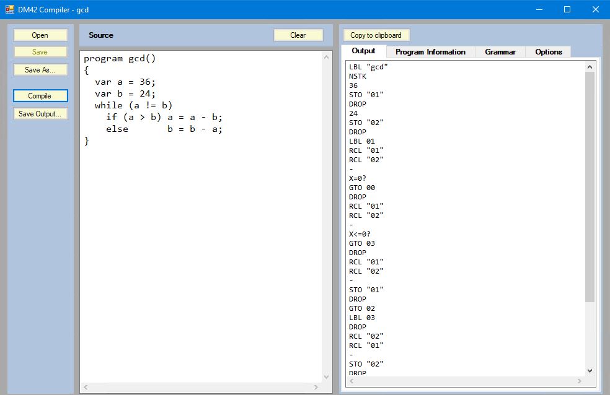610x395 pixels.
Task: Click the DM42 Compiler app icon in title bar
Action: click(9, 9)
